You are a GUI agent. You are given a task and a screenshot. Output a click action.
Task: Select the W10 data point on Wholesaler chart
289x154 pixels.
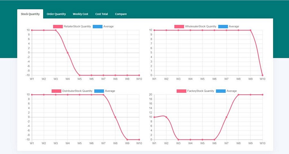pyautogui.click(x=262, y=75)
